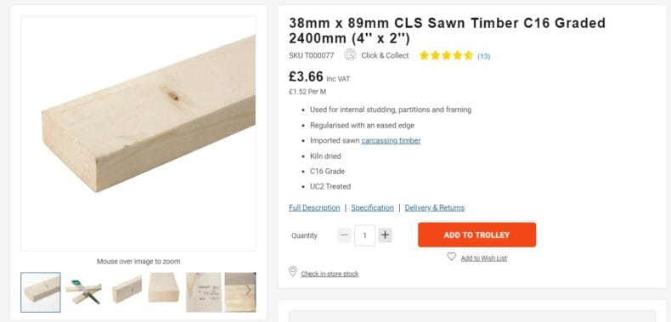
Task: Select the saw-cutting-timber thumbnail
Action: pos(83,292)
